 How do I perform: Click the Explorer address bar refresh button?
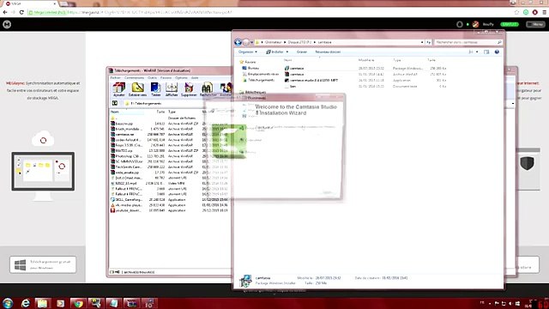click(429, 42)
